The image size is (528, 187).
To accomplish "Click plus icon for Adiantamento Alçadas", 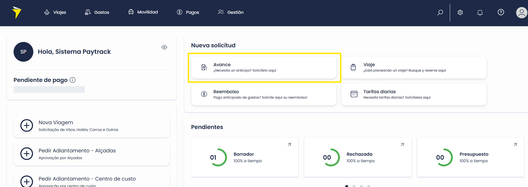I will (x=27, y=154).
